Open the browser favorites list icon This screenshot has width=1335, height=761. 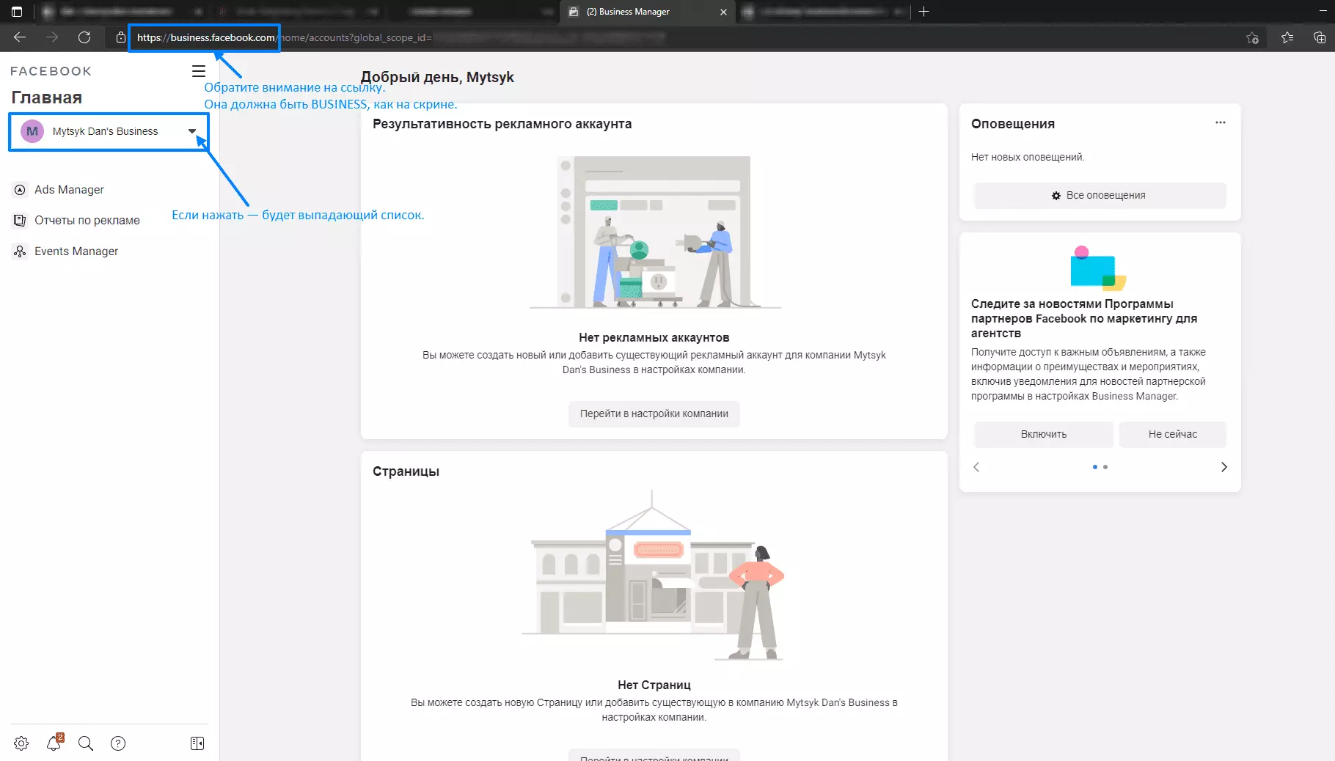tap(1287, 37)
